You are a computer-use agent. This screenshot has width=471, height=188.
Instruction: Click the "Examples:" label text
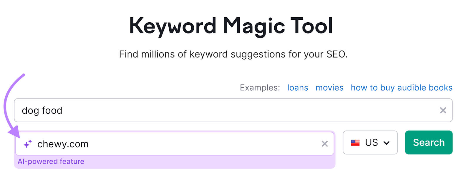(x=260, y=88)
